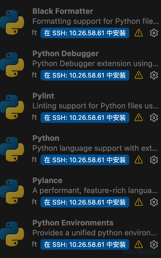Viewport: 161px width, 258px height.
Task: Click 'Linting support for Python files us...' description
Action: [x=96, y=106]
